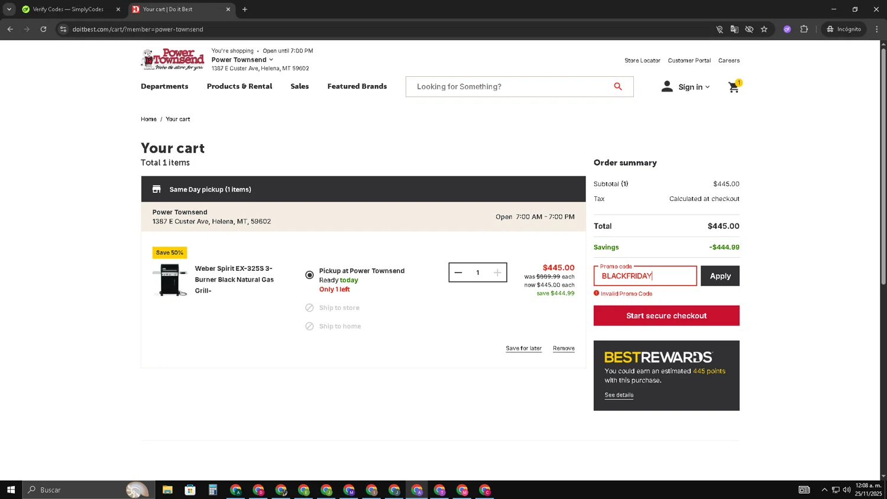Image resolution: width=887 pixels, height=499 pixels.
Task: Open site information icon in address bar
Action: click(63, 29)
